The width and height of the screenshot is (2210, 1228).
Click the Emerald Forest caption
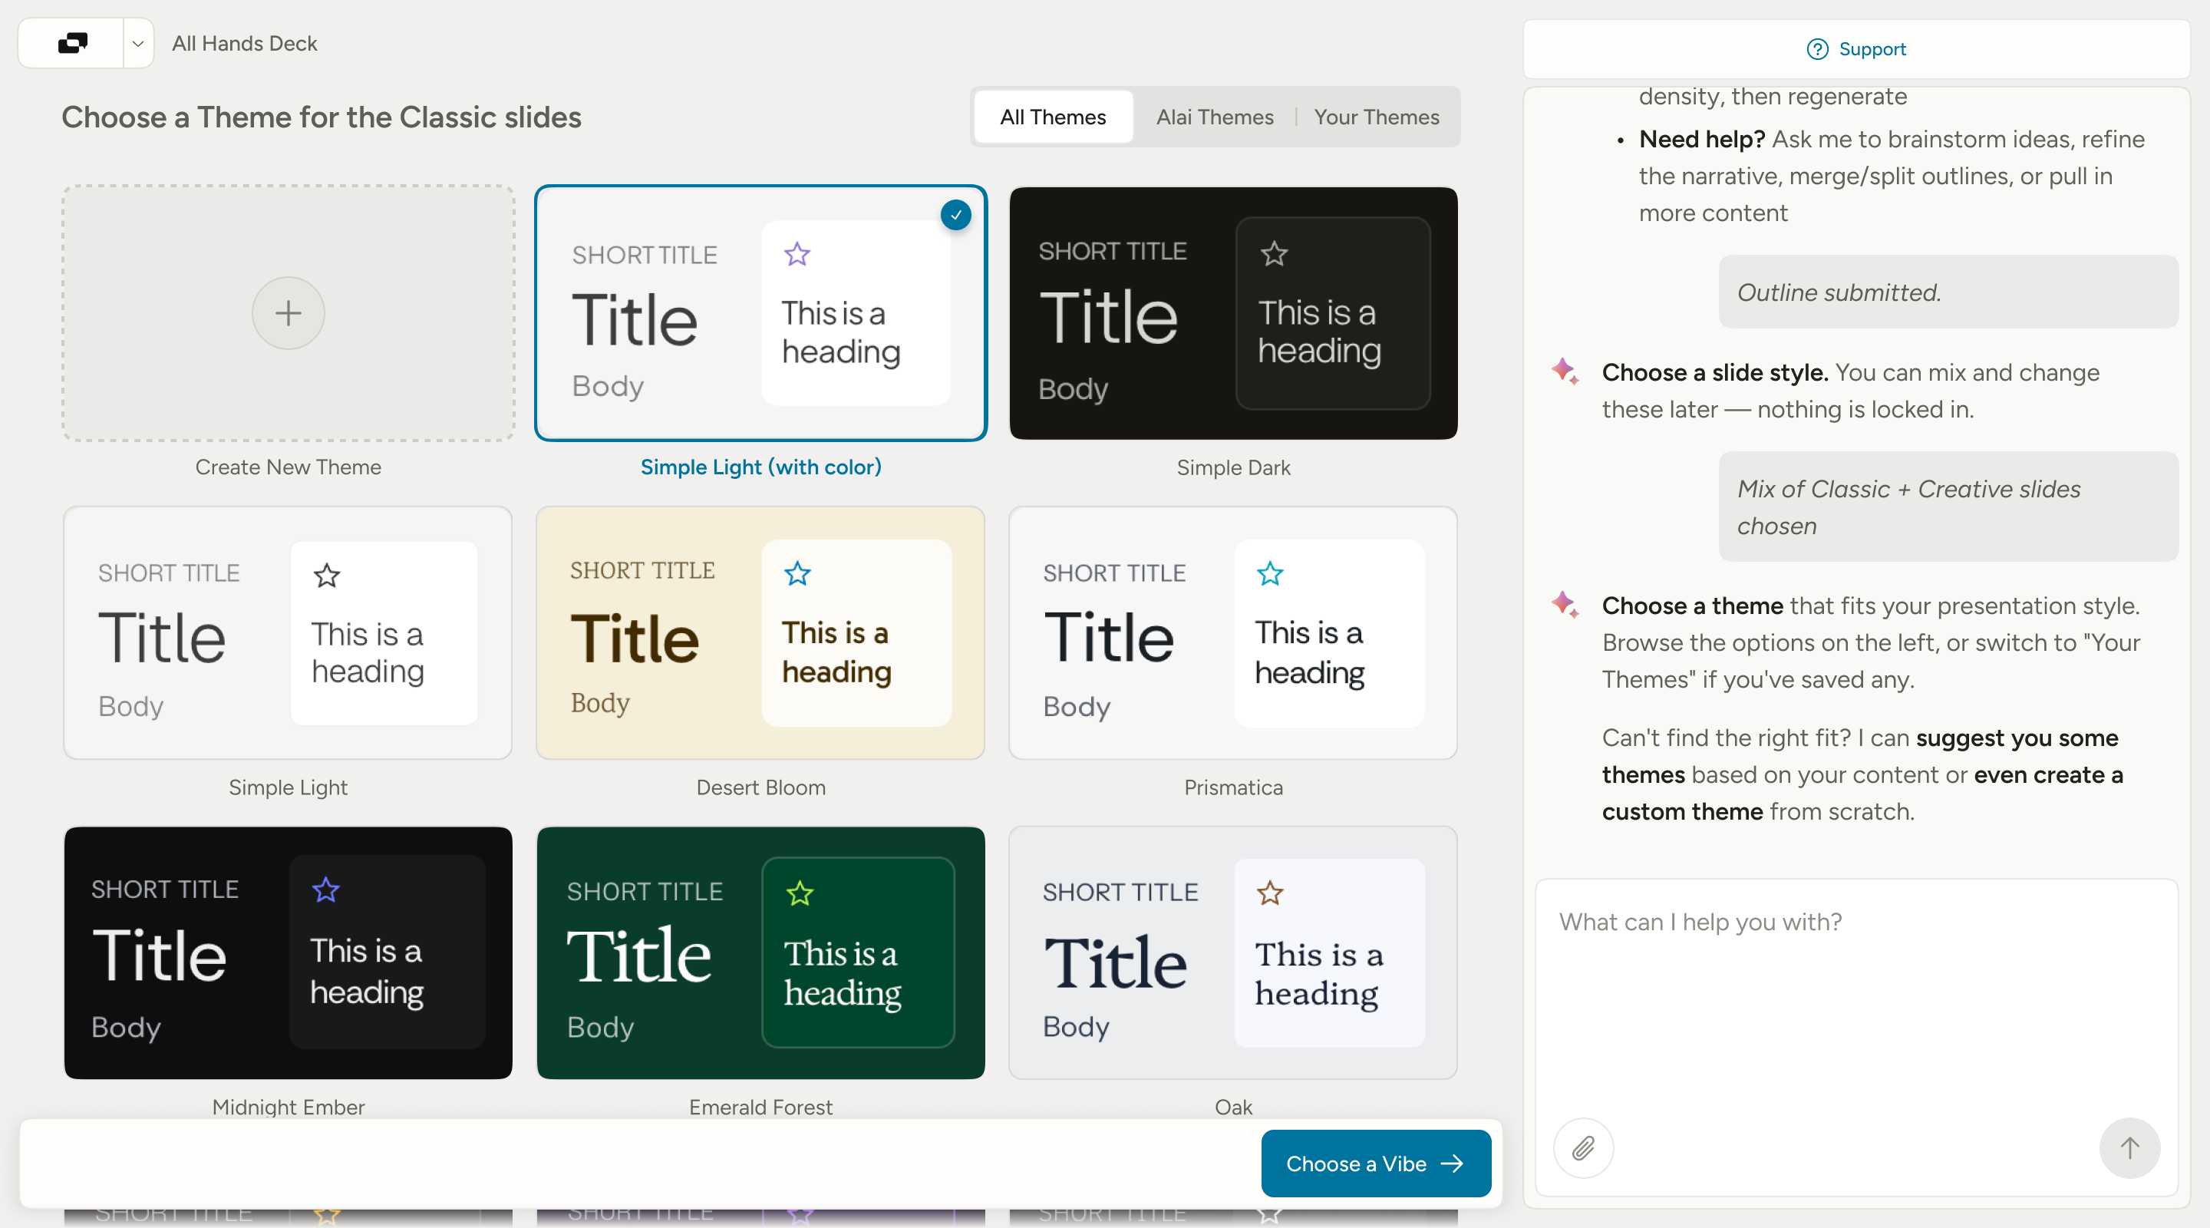point(760,1106)
